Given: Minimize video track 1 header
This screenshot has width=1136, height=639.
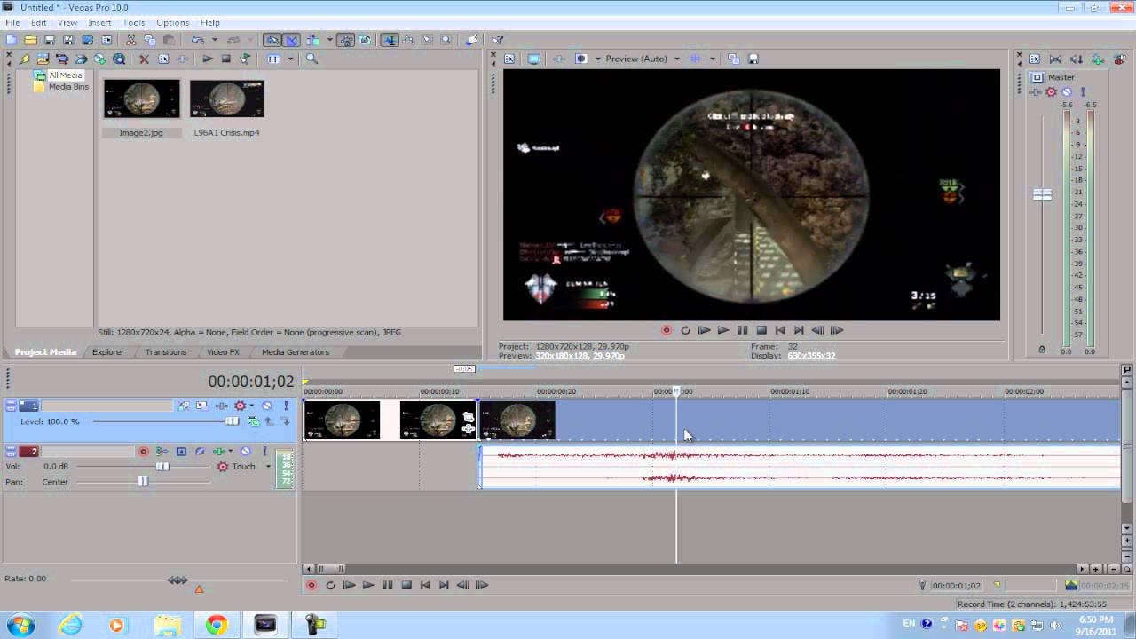Looking at the screenshot, I should (11, 406).
